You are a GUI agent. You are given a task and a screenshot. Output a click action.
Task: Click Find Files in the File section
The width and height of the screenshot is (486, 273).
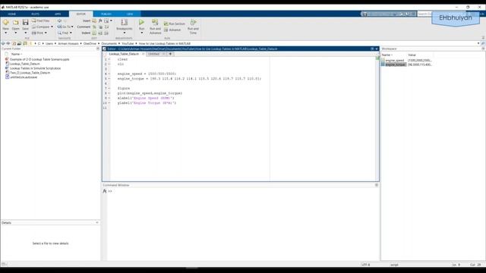(x=40, y=20)
